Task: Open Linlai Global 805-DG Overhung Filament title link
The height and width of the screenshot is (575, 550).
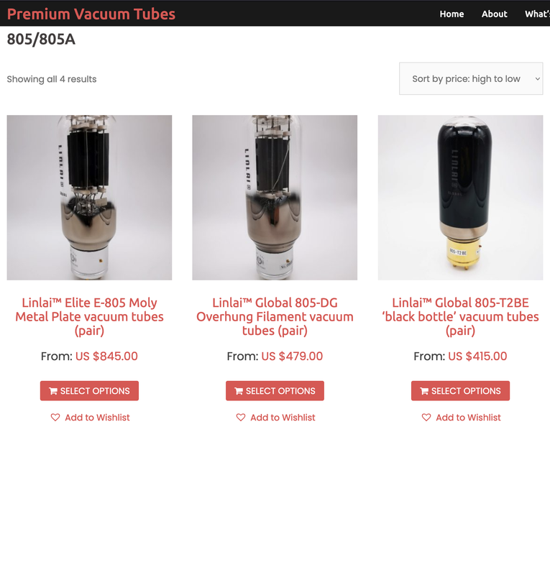Action: 275,316
